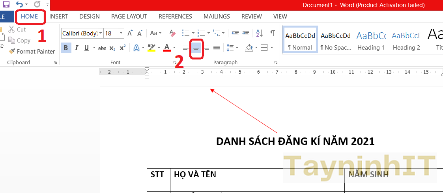
Task: Click the Align Left icon
Action: pos(185,48)
